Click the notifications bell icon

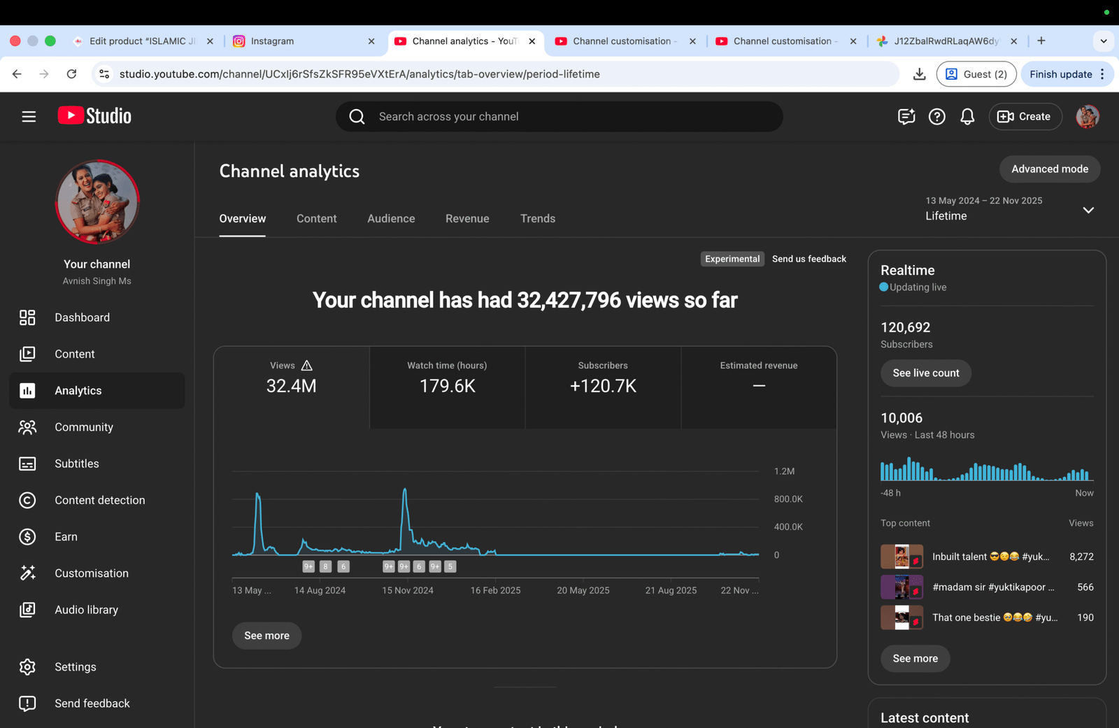point(967,117)
